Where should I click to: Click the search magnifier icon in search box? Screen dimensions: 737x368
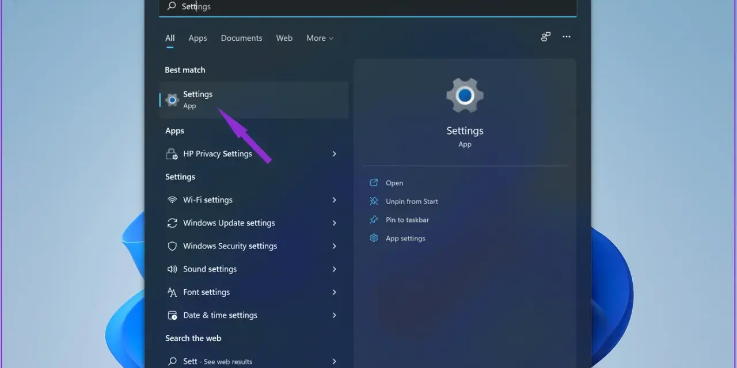click(171, 6)
